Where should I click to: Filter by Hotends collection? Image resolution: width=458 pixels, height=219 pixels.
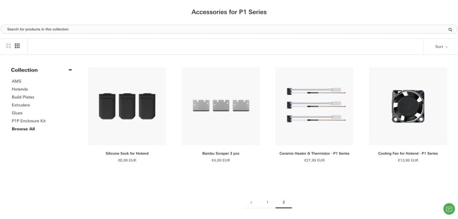pyautogui.click(x=20, y=89)
